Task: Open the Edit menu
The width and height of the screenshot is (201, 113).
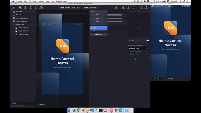Action: pyautogui.click(x=30, y=1)
